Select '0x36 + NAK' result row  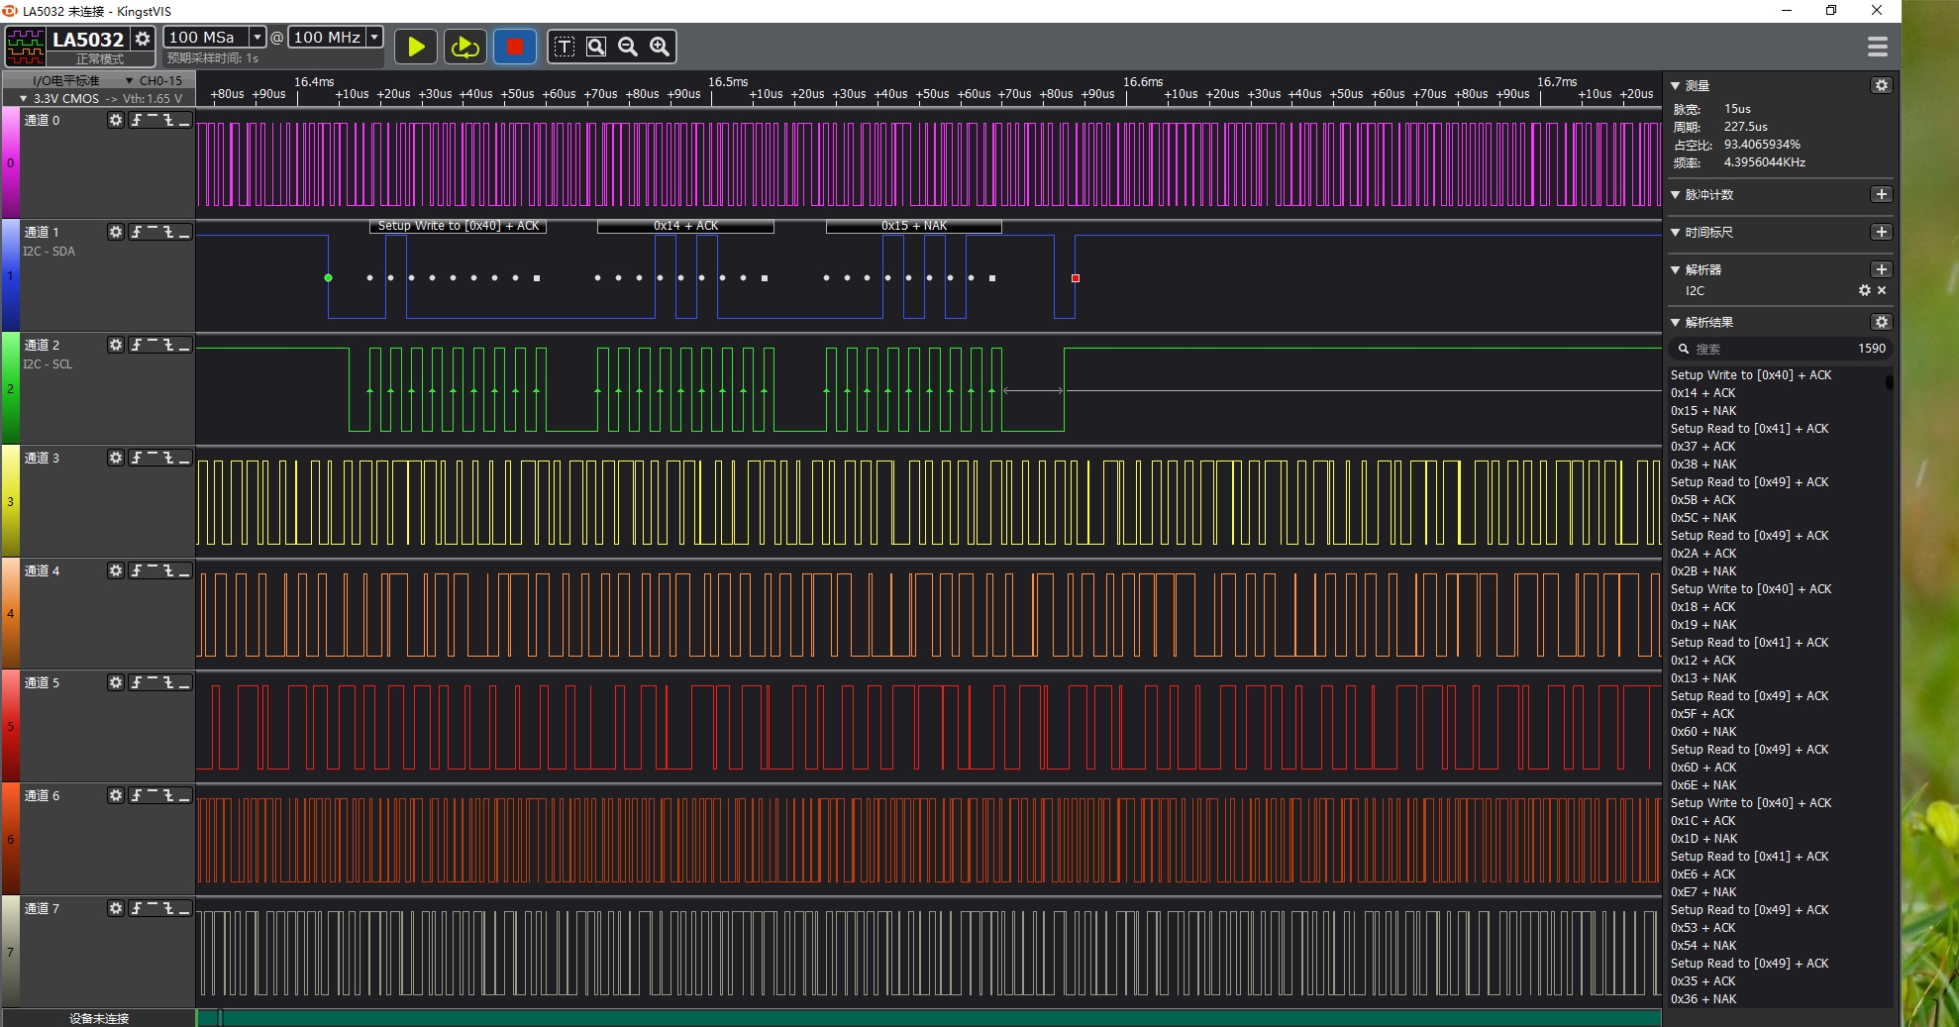click(1703, 999)
